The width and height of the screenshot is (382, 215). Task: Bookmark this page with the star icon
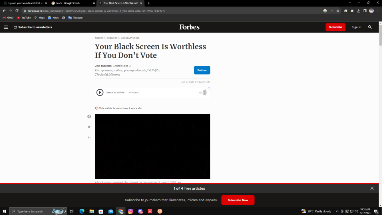point(338,11)
